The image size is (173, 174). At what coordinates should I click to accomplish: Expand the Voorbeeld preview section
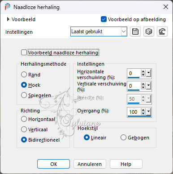[8, 19]
